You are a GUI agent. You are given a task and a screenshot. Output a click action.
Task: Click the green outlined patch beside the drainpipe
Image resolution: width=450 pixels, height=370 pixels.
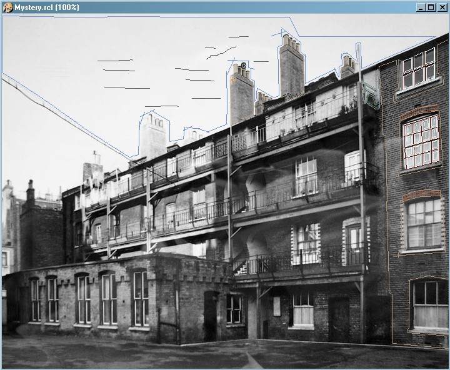coord(371,98)
